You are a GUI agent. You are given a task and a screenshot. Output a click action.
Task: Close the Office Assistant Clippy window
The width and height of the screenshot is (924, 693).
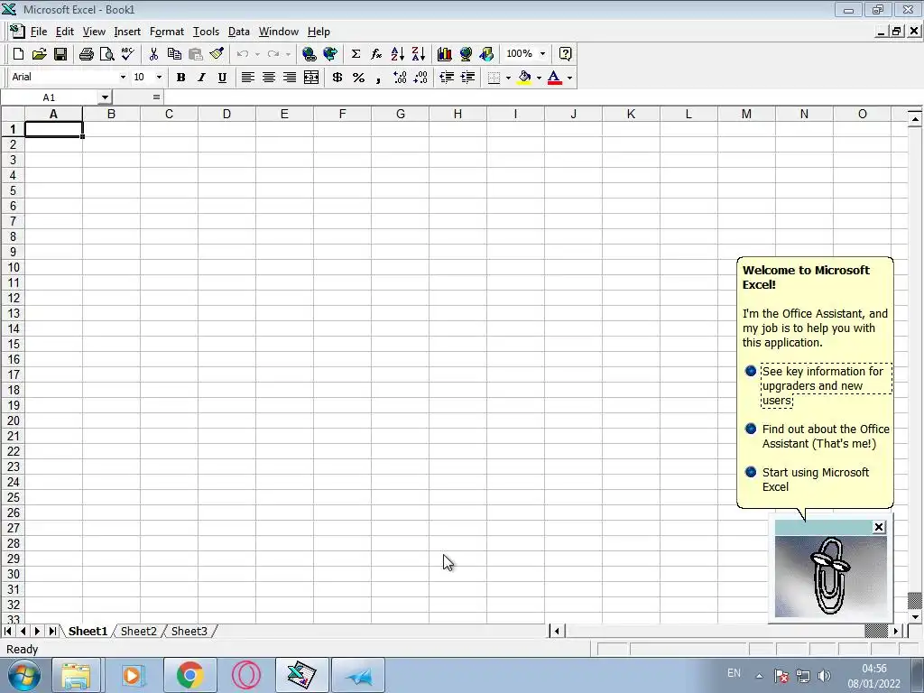click(x=879, y=527)
